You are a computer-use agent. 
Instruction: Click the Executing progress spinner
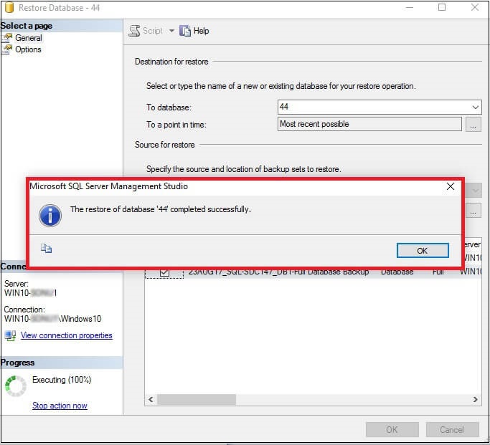16,386
